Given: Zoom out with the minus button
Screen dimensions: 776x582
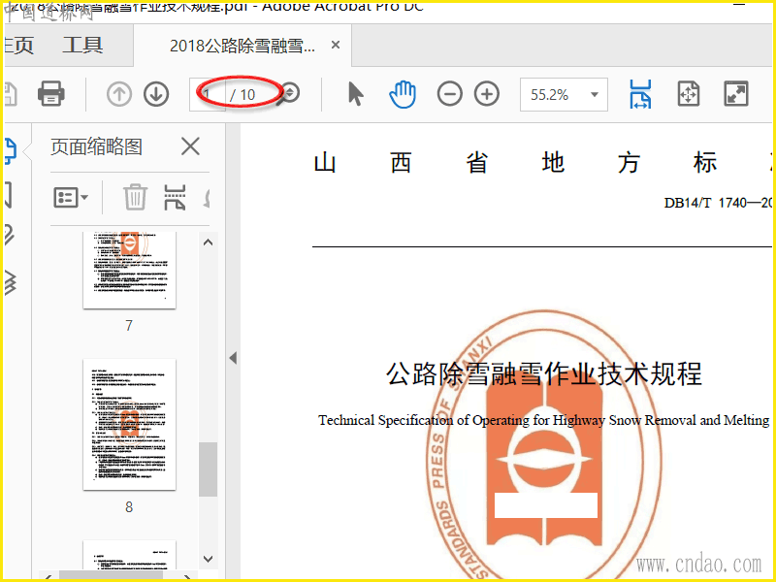Looking at the screenshot, I should (x=449, y=94).
